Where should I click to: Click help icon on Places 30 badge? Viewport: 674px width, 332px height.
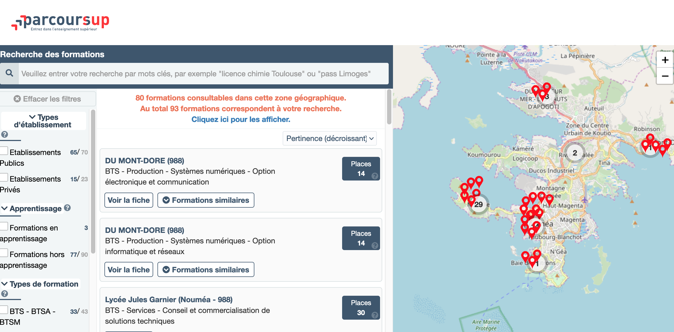pyautogui.click(x=375, y=315)
